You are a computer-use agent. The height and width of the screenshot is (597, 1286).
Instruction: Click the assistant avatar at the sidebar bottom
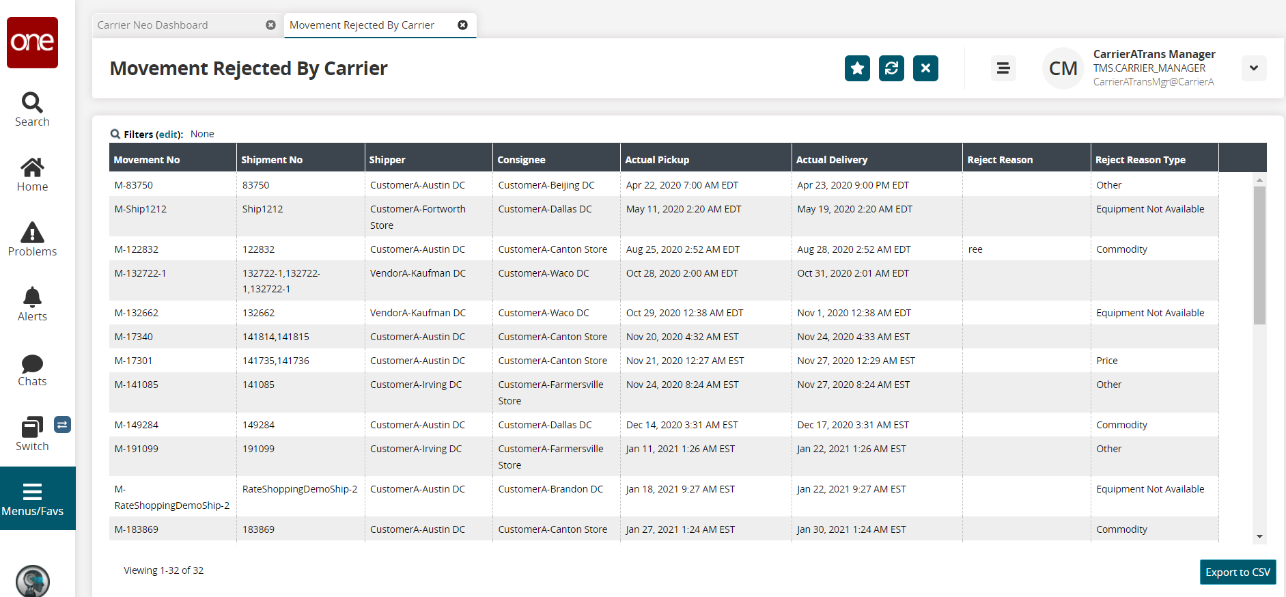pyautogui.click(x=33, y=581)
